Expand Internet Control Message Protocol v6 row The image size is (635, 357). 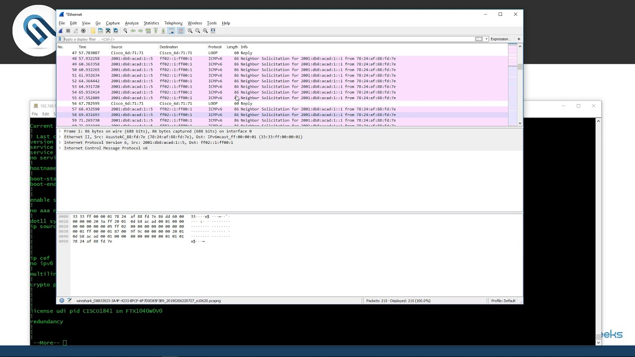(60, 148)
